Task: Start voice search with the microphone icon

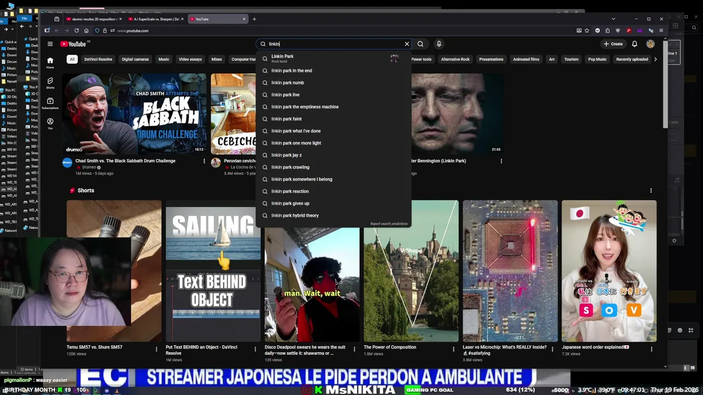Action: coord(439,44)
